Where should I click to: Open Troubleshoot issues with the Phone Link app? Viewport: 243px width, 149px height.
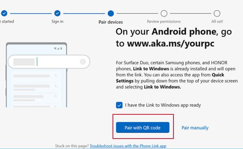click(x=128, y=146)
